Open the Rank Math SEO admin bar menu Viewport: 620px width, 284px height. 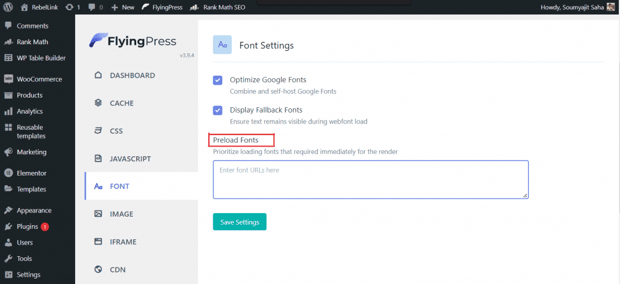[215, 7]
